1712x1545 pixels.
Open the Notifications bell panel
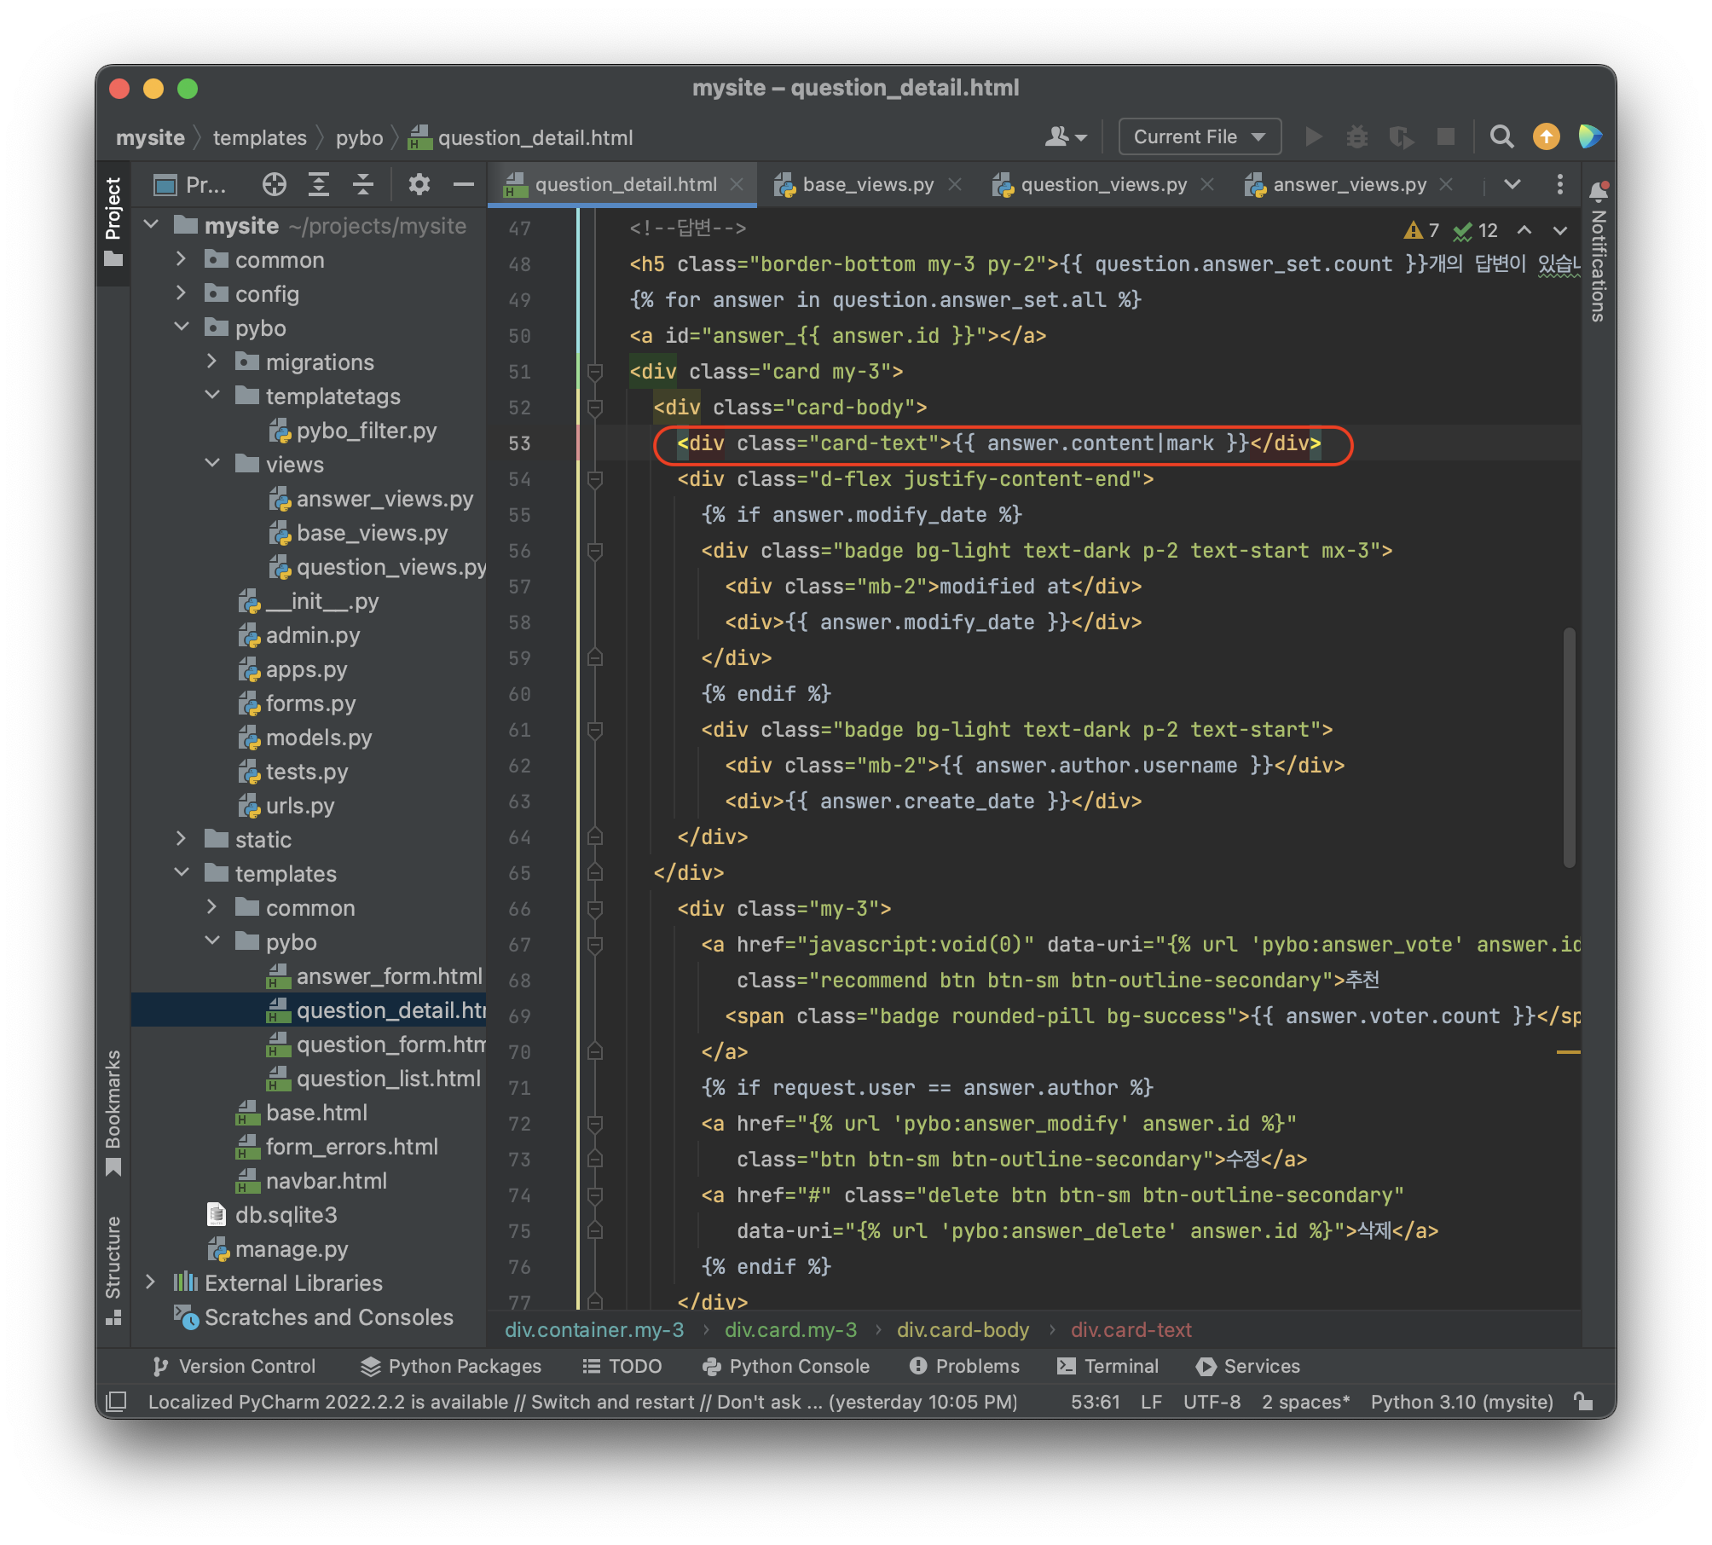[x=1599, y=192]
